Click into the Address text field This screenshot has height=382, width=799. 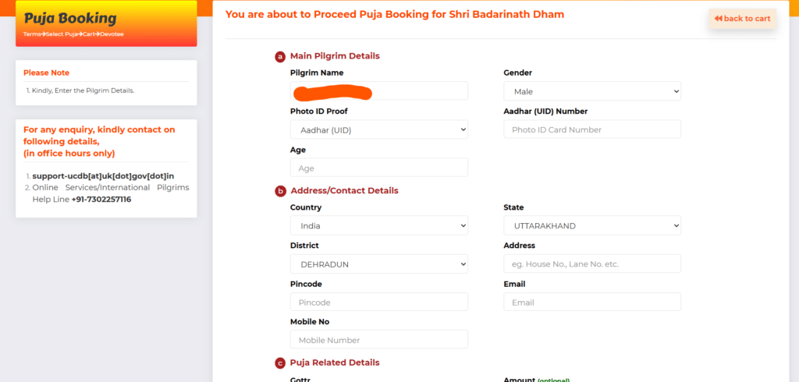click(x=592, y=264)
